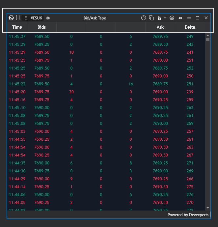The width and height of the screenshot is (218, 227).
Task: Maximize the Bid/Ask Tape window
Action: click(x=198, y=18)
